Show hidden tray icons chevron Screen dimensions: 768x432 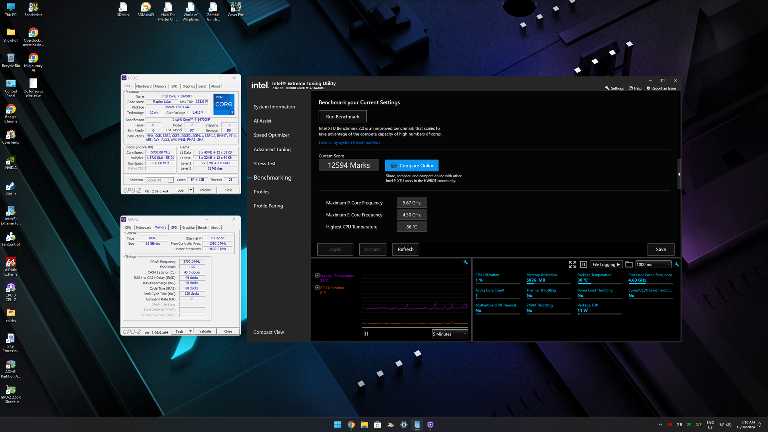[x=660, y=425]
